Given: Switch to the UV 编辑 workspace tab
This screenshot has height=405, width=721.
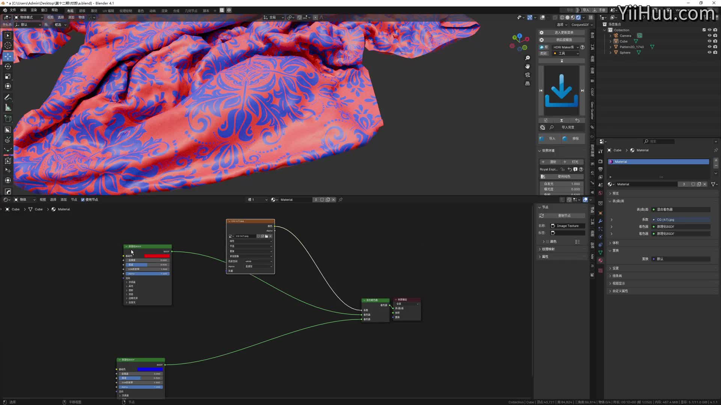Looking at the screenshot, I should pos(108,10).
